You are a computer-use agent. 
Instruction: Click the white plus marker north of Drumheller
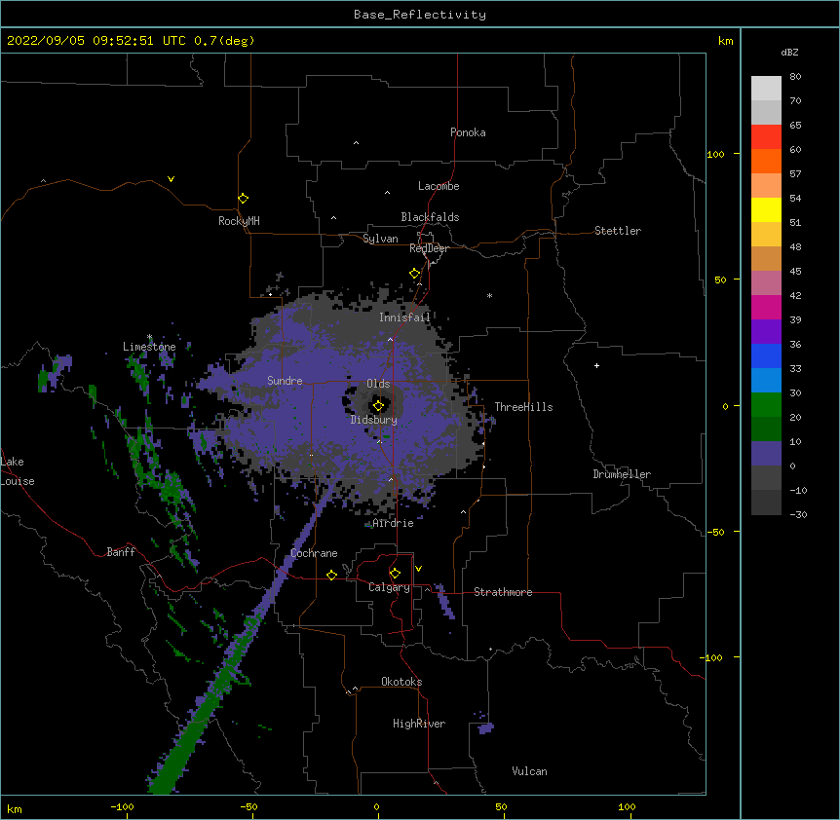coord(596,365)
